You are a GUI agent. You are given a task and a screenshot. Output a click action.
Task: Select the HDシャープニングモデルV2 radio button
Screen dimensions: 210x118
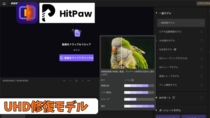201,58
